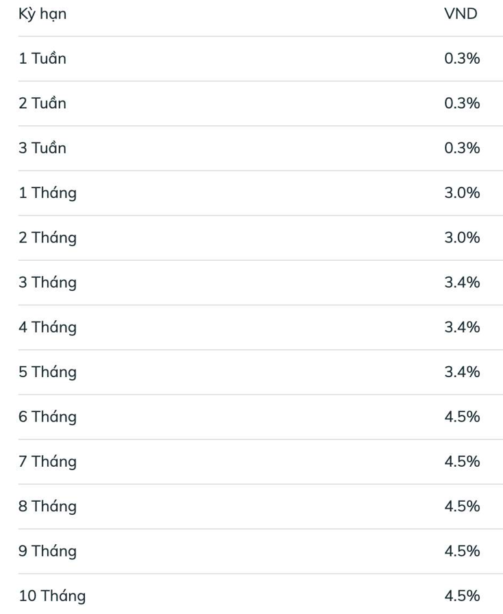Click the VND column header
Viewport: 503px width, 614px height.
click(x=461, y=14)
